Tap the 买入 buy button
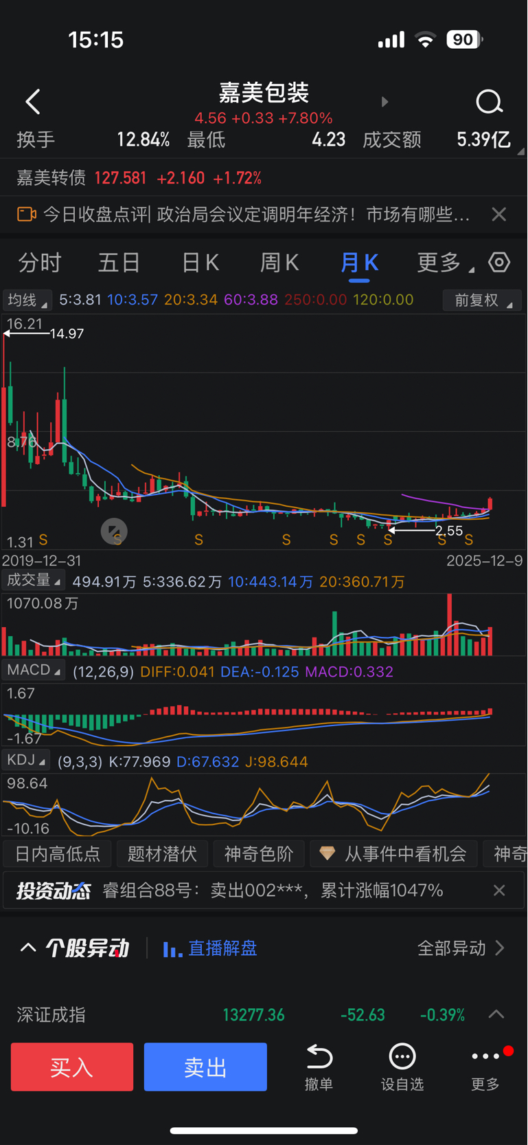 (72, 1067)
